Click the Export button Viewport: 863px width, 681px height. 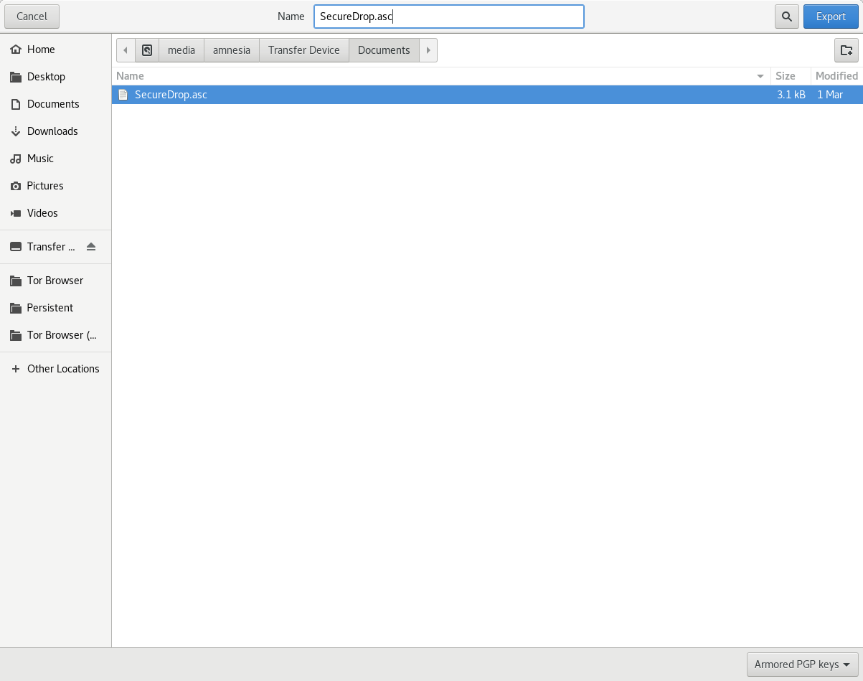(831, 17)
